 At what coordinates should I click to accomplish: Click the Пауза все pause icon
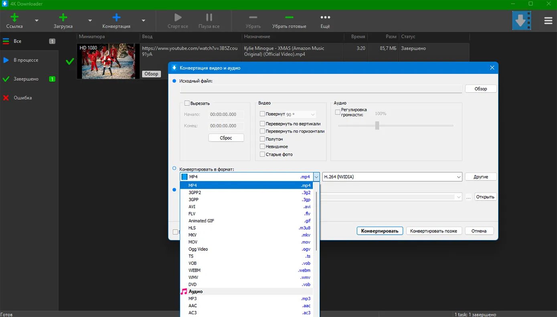coord(209,17)
